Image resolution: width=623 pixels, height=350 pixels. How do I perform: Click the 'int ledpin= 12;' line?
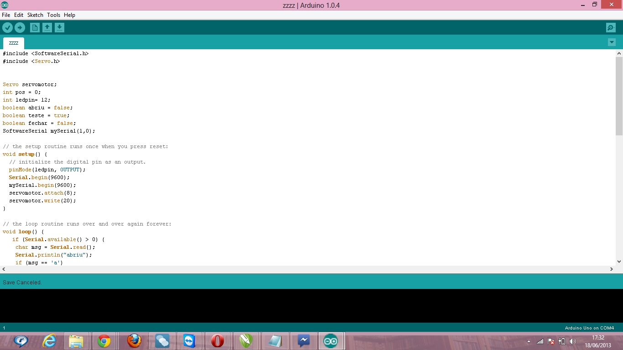(x=26, y=100)
